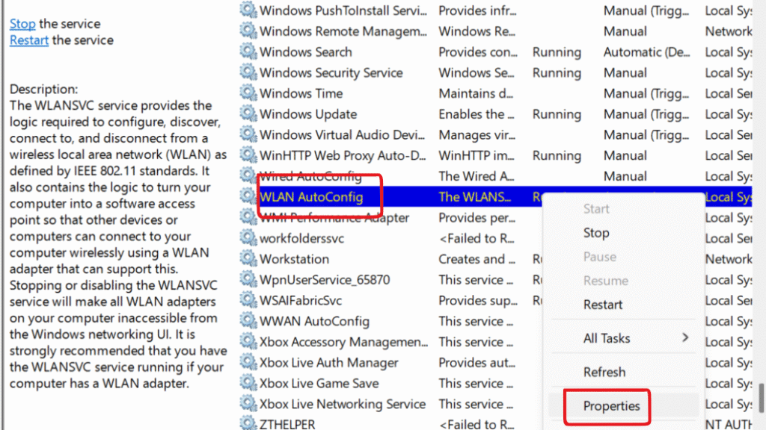
Task: Click the disabled Start menu entry
Action: click(x=596, y=209)
